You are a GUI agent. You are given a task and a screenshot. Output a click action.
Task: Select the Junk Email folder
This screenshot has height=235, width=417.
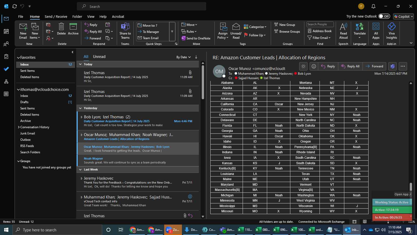click(28, 133)
